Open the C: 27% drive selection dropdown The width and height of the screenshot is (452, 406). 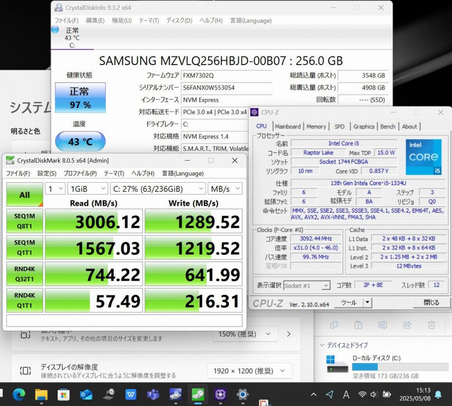(x=158, y=189)
